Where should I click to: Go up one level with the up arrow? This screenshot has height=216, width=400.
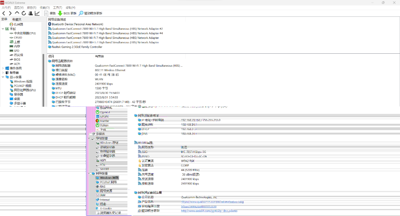click(17, 13)
